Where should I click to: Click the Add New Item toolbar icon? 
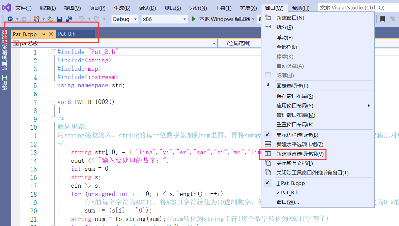pos(36,19)
